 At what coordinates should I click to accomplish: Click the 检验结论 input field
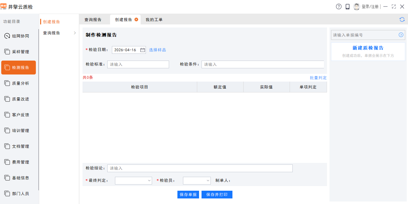point(199,168)
